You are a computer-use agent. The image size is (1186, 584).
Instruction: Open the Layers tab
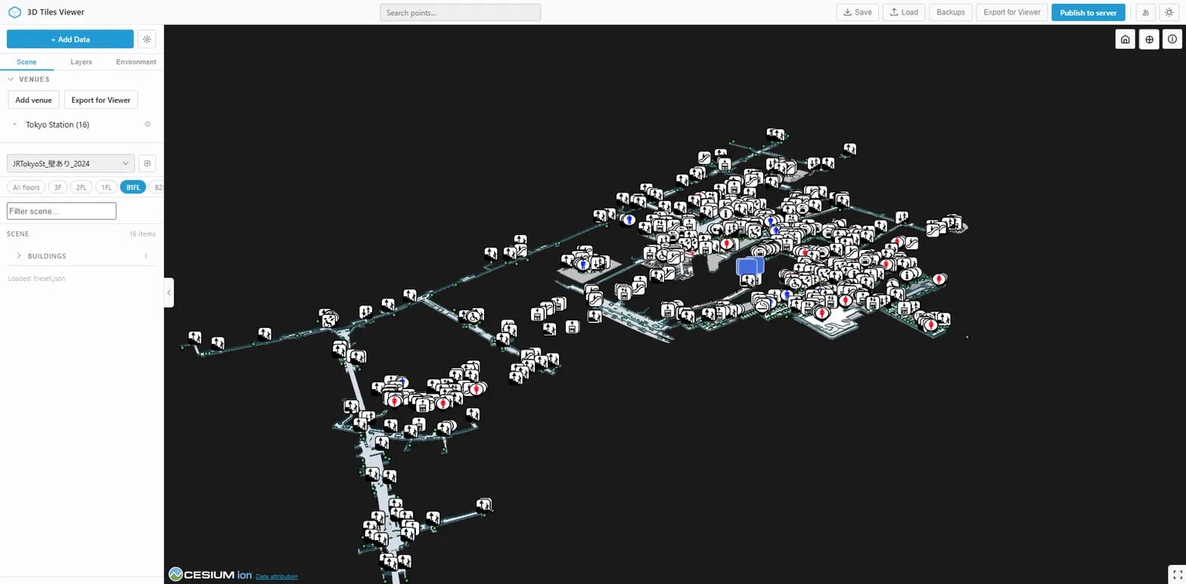pyautogui.click(x=81, y=62)
